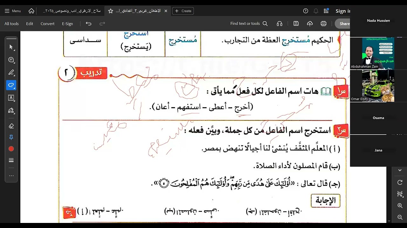Select the Add text box tool
The height and width of the screenshot is (228, 407).
coord(11,98)
